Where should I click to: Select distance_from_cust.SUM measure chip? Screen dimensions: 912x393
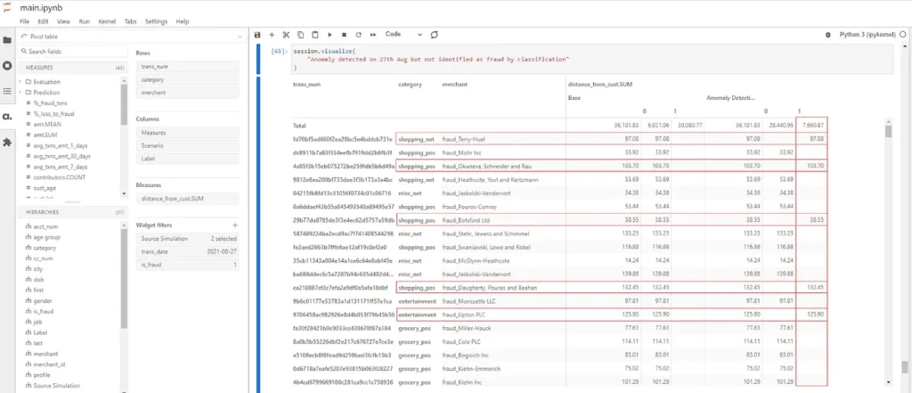[x=188, y=199]
